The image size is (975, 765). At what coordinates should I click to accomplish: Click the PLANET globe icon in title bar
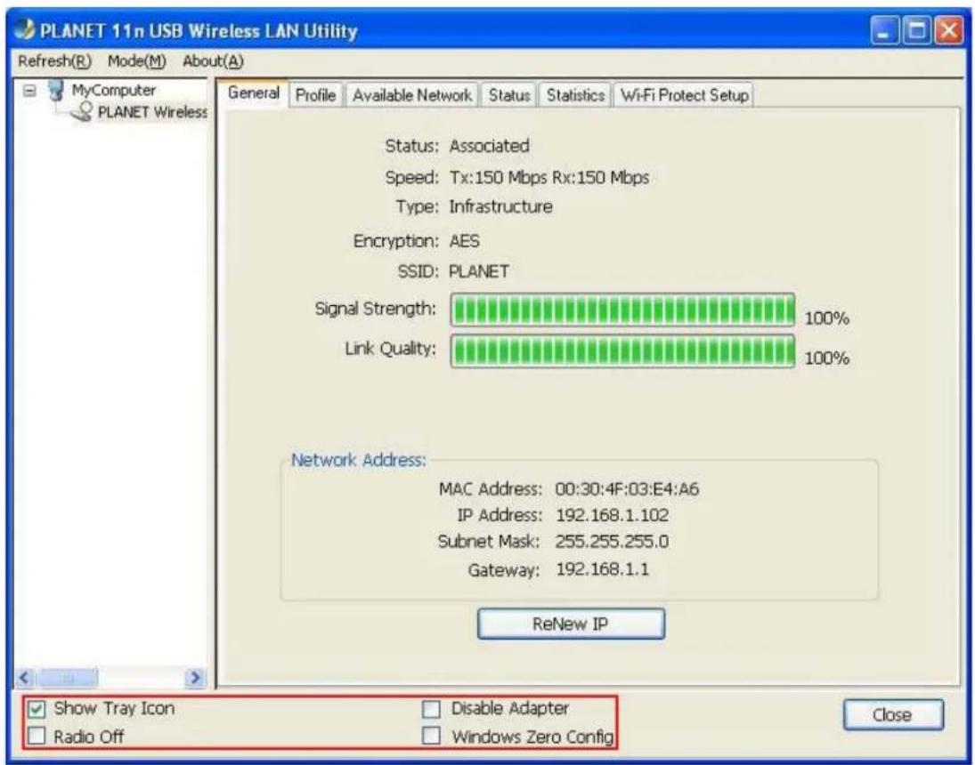pyautogui.click(x=24, y=30)
